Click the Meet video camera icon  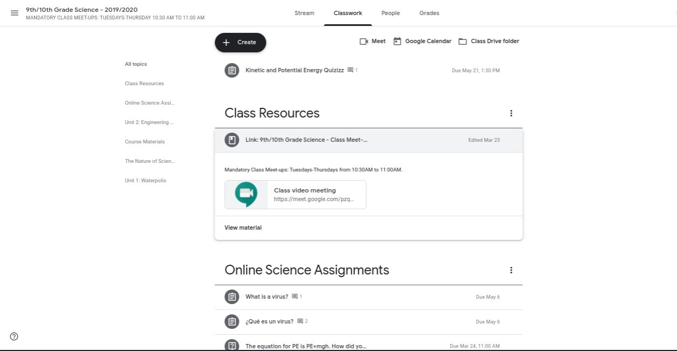click(x=364, y=42)
